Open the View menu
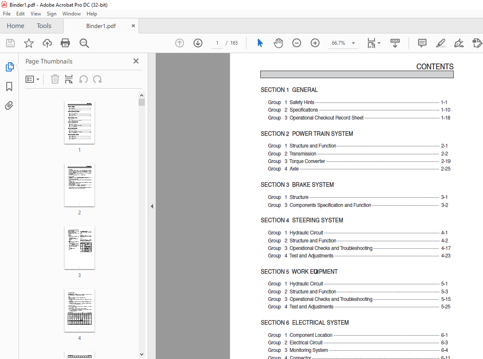Screen dimensions: 483x359 (x=36, y=13)
